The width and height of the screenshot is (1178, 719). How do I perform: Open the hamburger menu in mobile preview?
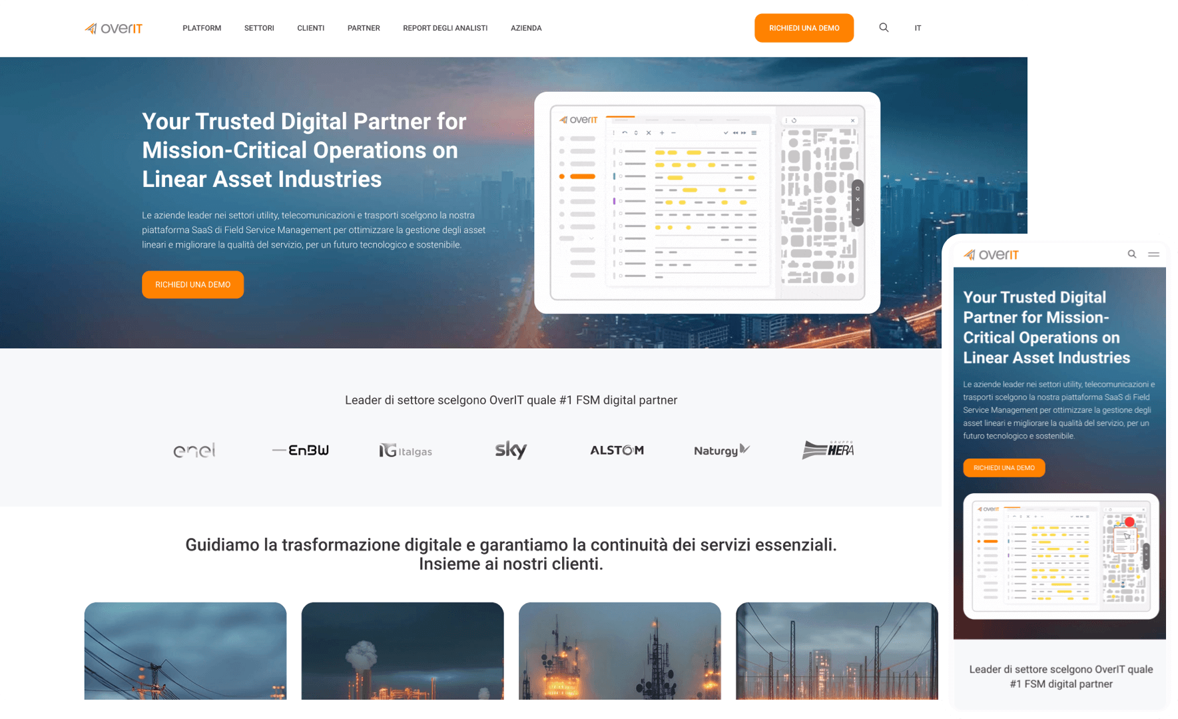point(1153,254)
